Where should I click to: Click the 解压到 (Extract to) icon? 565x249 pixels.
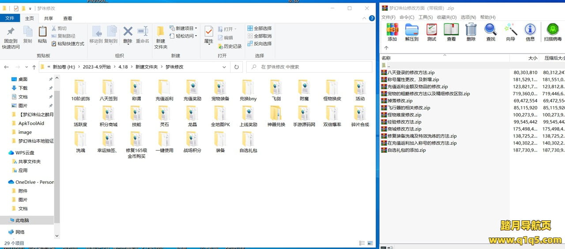[x=412, y=30]
